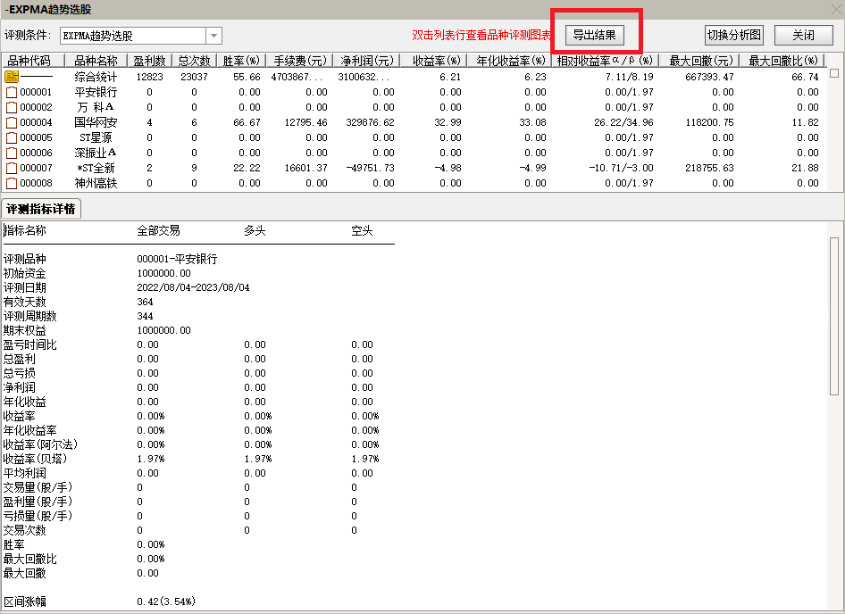Sort by the 胜率(%) column header
Image resolution: width=845 pixels, height=614 pixels.
pos(240,62)
